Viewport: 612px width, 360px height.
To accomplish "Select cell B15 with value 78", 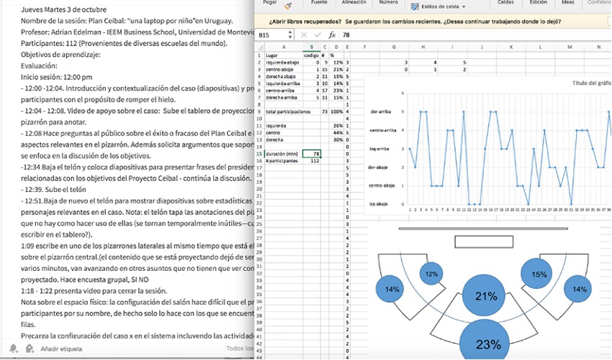I will coord(312,154).
